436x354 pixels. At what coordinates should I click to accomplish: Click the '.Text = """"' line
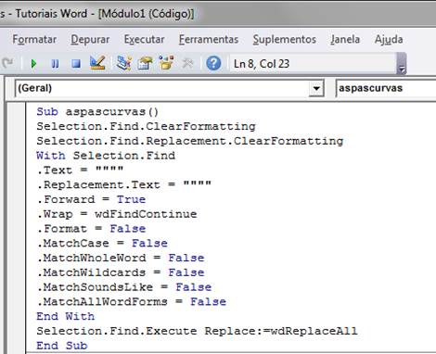tap(81, 171)
